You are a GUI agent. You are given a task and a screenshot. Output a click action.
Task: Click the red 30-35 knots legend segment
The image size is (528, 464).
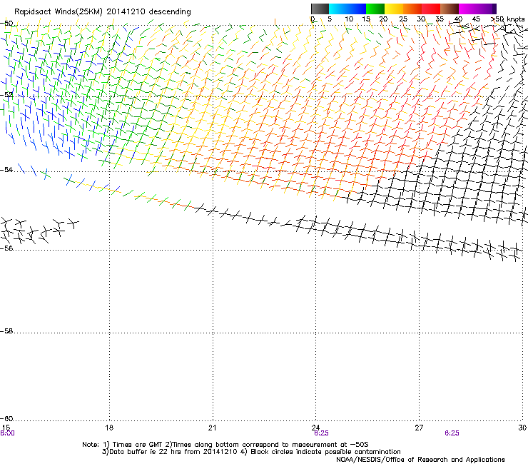point(431,9)
